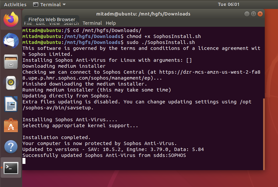Click 'Successfully updated Sophos Anti-Virus' line
Viewport: 278px width, 187px height.
pos(104,155)
